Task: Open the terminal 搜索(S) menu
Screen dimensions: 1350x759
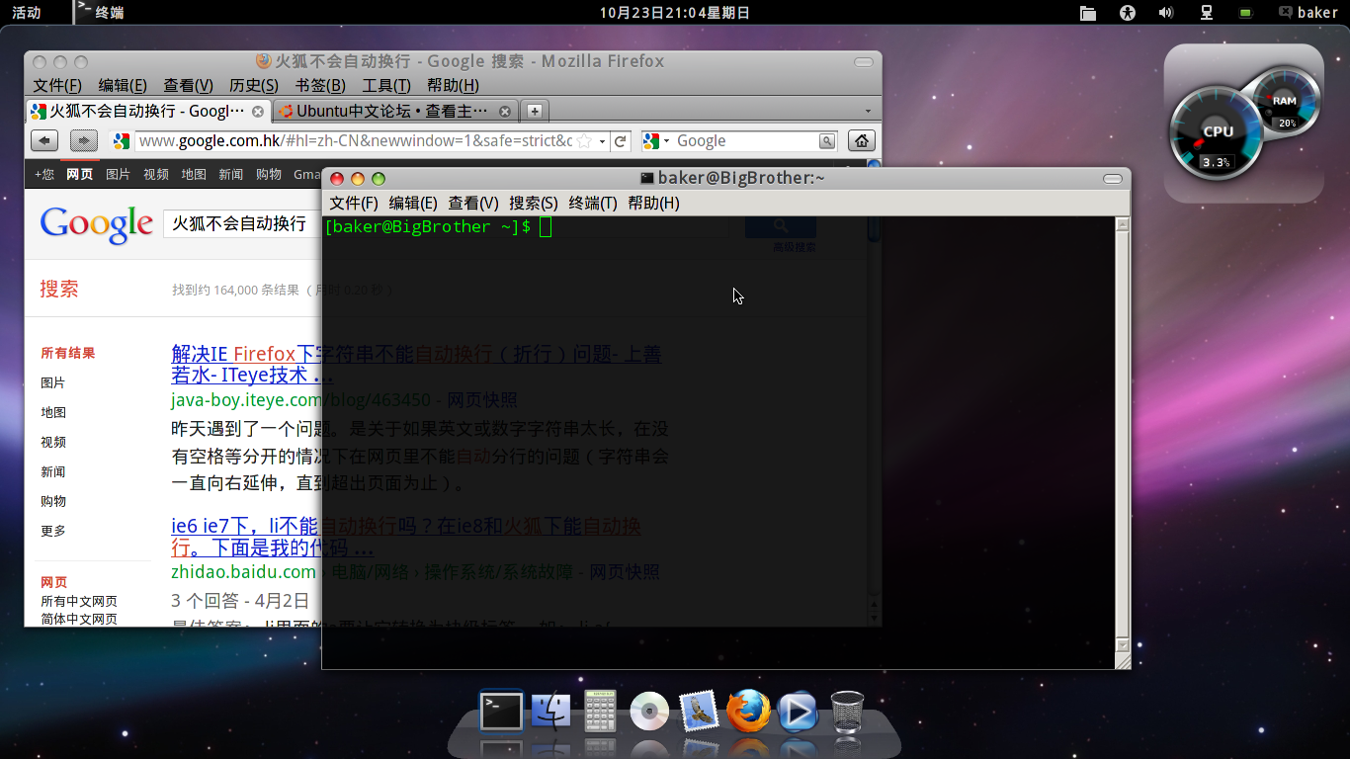Action: click(x=534, y=203)
